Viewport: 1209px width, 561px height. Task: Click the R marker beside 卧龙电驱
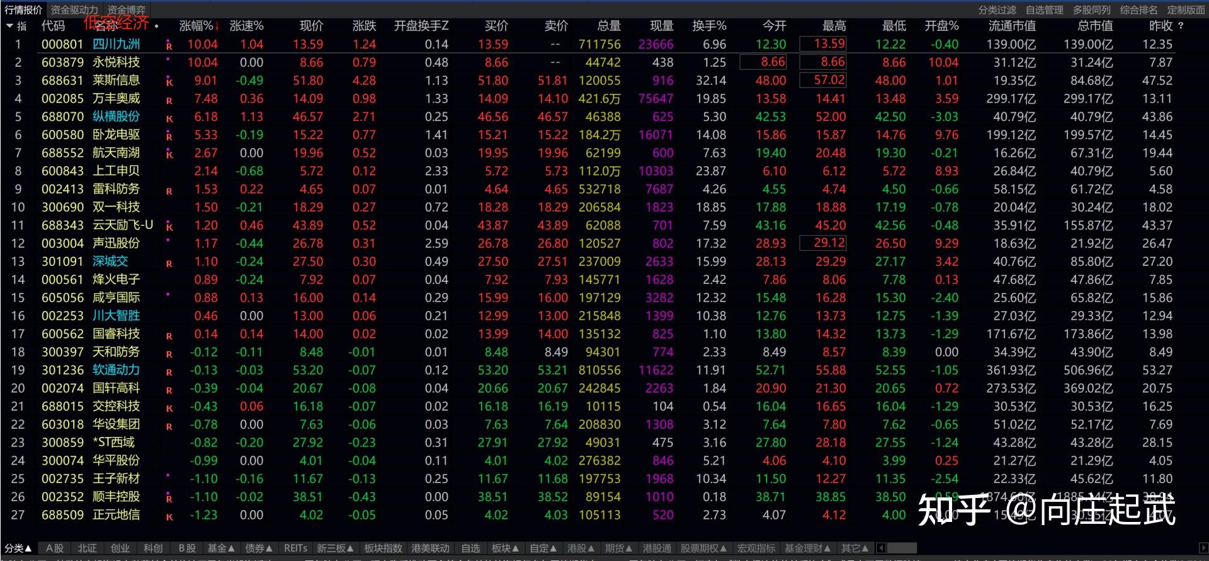pos(169,135)
